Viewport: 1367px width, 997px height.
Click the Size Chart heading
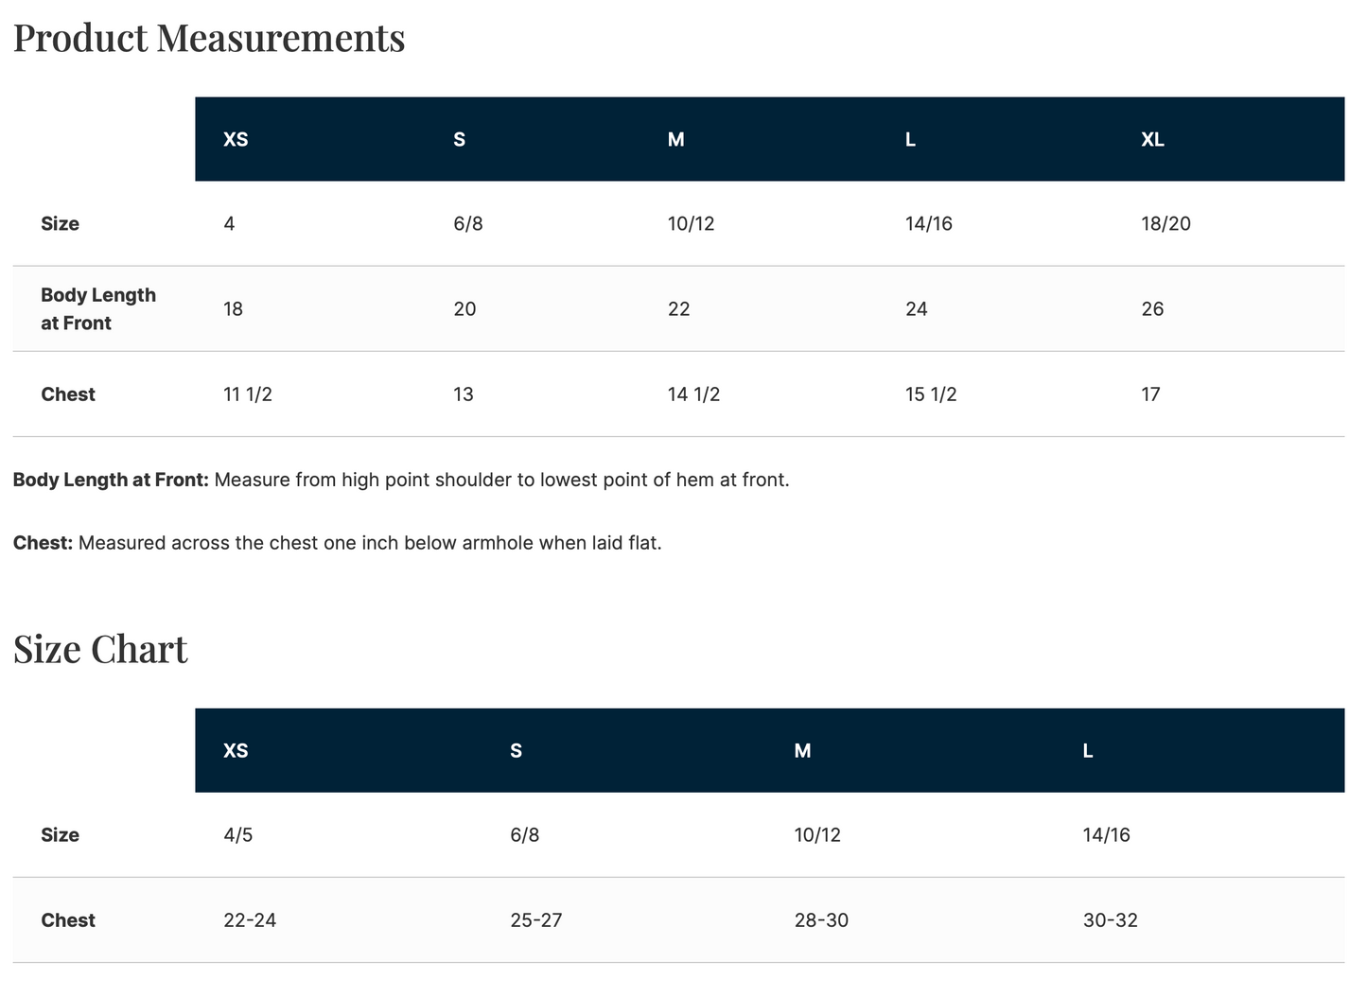[100, 649]
